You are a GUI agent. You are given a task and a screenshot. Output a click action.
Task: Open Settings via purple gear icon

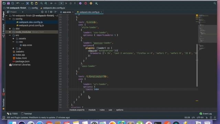click(x=80, y=3)
